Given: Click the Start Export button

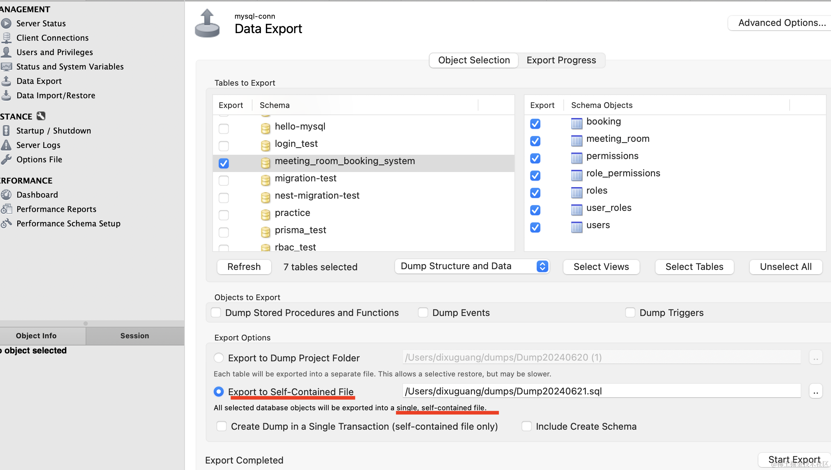Looking at the screenshot, I should tap(794, 460).
